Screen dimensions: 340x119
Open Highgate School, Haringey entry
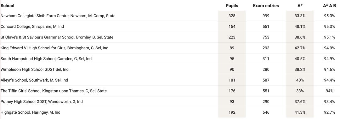click(x=31, y=112)
